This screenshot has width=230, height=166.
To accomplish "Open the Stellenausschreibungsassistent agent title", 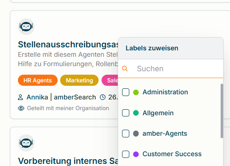I will [x=68, y=44].
